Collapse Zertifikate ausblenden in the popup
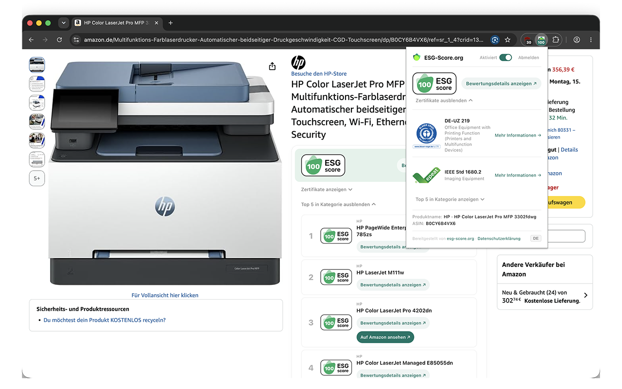622x389 pixels. 444,101
